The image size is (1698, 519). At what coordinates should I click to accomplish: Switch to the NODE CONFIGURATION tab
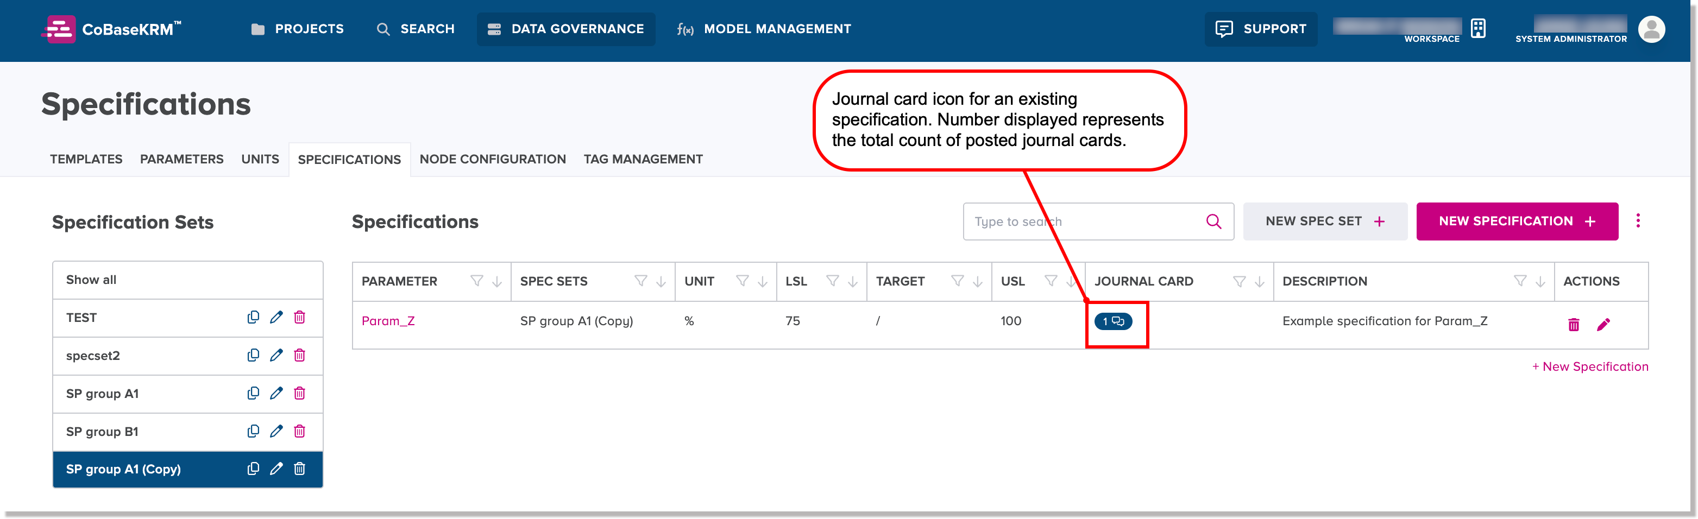492,159
